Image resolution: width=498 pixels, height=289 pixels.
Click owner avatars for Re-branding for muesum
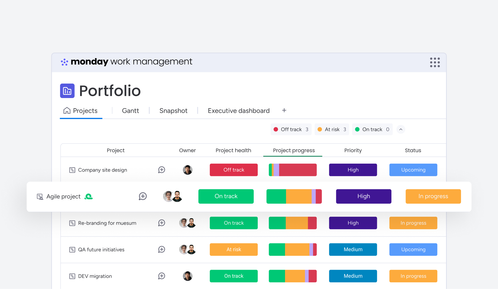188,223
